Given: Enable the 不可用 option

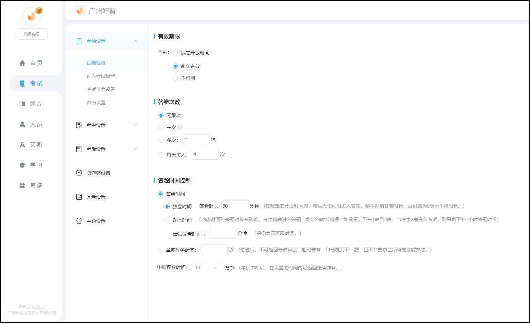Looking at the screenshot, I should (x=175, y=78).
